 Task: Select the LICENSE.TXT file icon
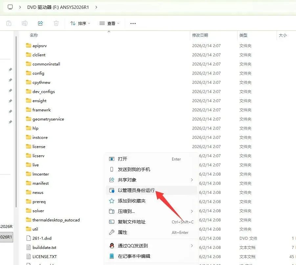pyautogui.click(x=29, y=256)
